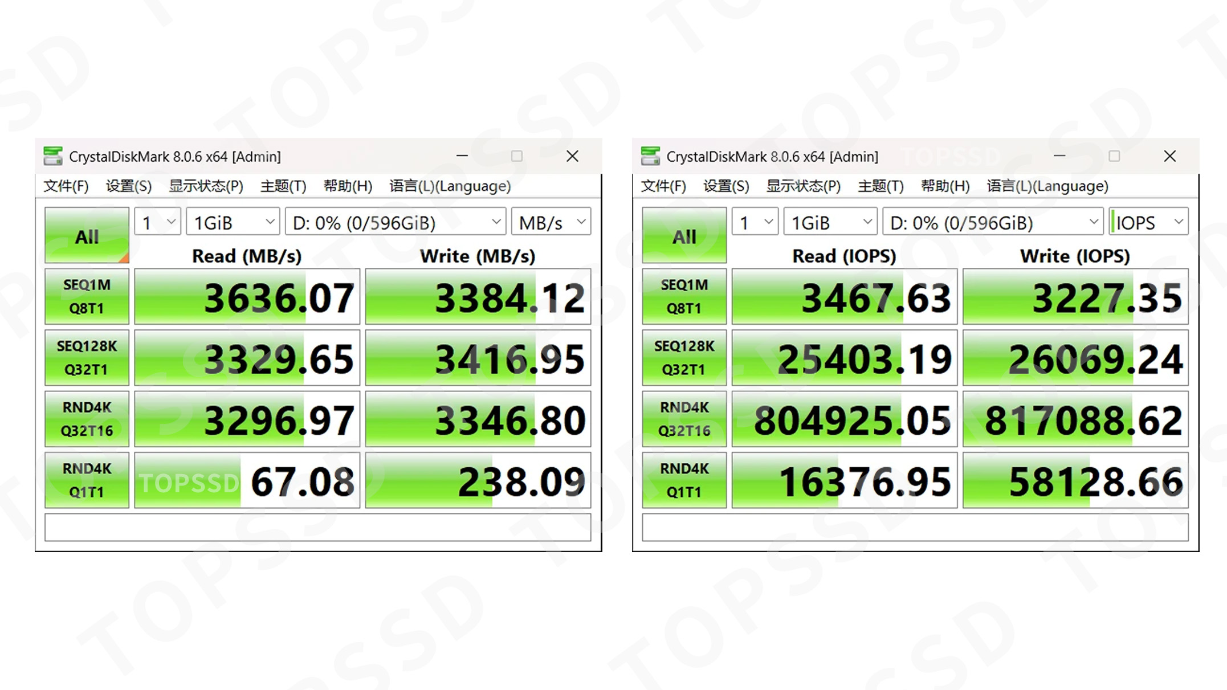Expand test count dropdown in MB/s window
Viewport: 1227px width, 690px height.
pyautogui.click(x=158, y=222)
